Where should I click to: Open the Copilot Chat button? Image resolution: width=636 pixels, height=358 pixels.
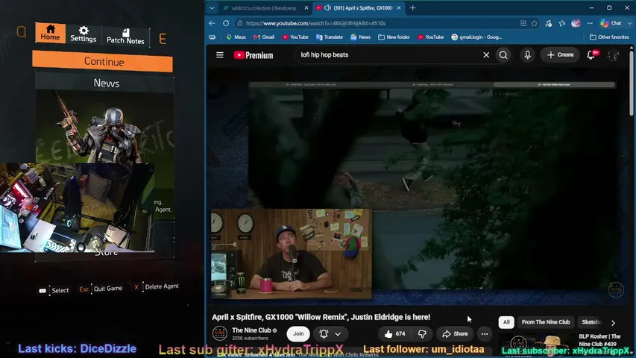[x=611, y=23]
